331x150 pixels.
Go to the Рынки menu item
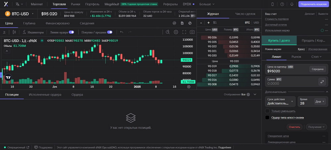click(75, 4)
